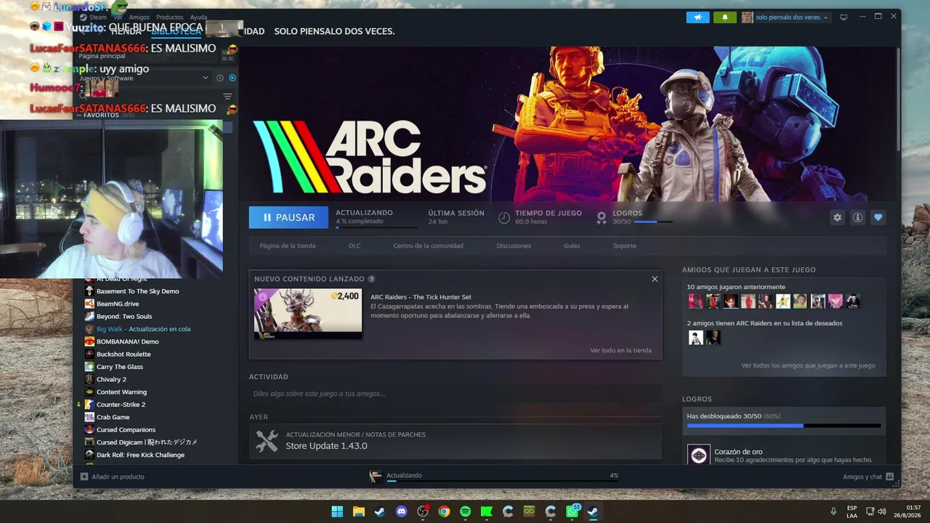
Task: Open Centro de la comunidad tab
Action: tap(428, 246)
